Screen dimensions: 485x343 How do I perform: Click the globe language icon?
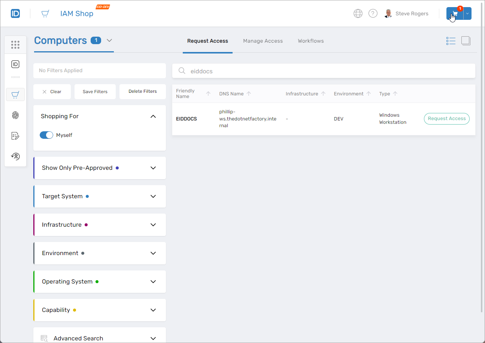click(x=358, y=14)
